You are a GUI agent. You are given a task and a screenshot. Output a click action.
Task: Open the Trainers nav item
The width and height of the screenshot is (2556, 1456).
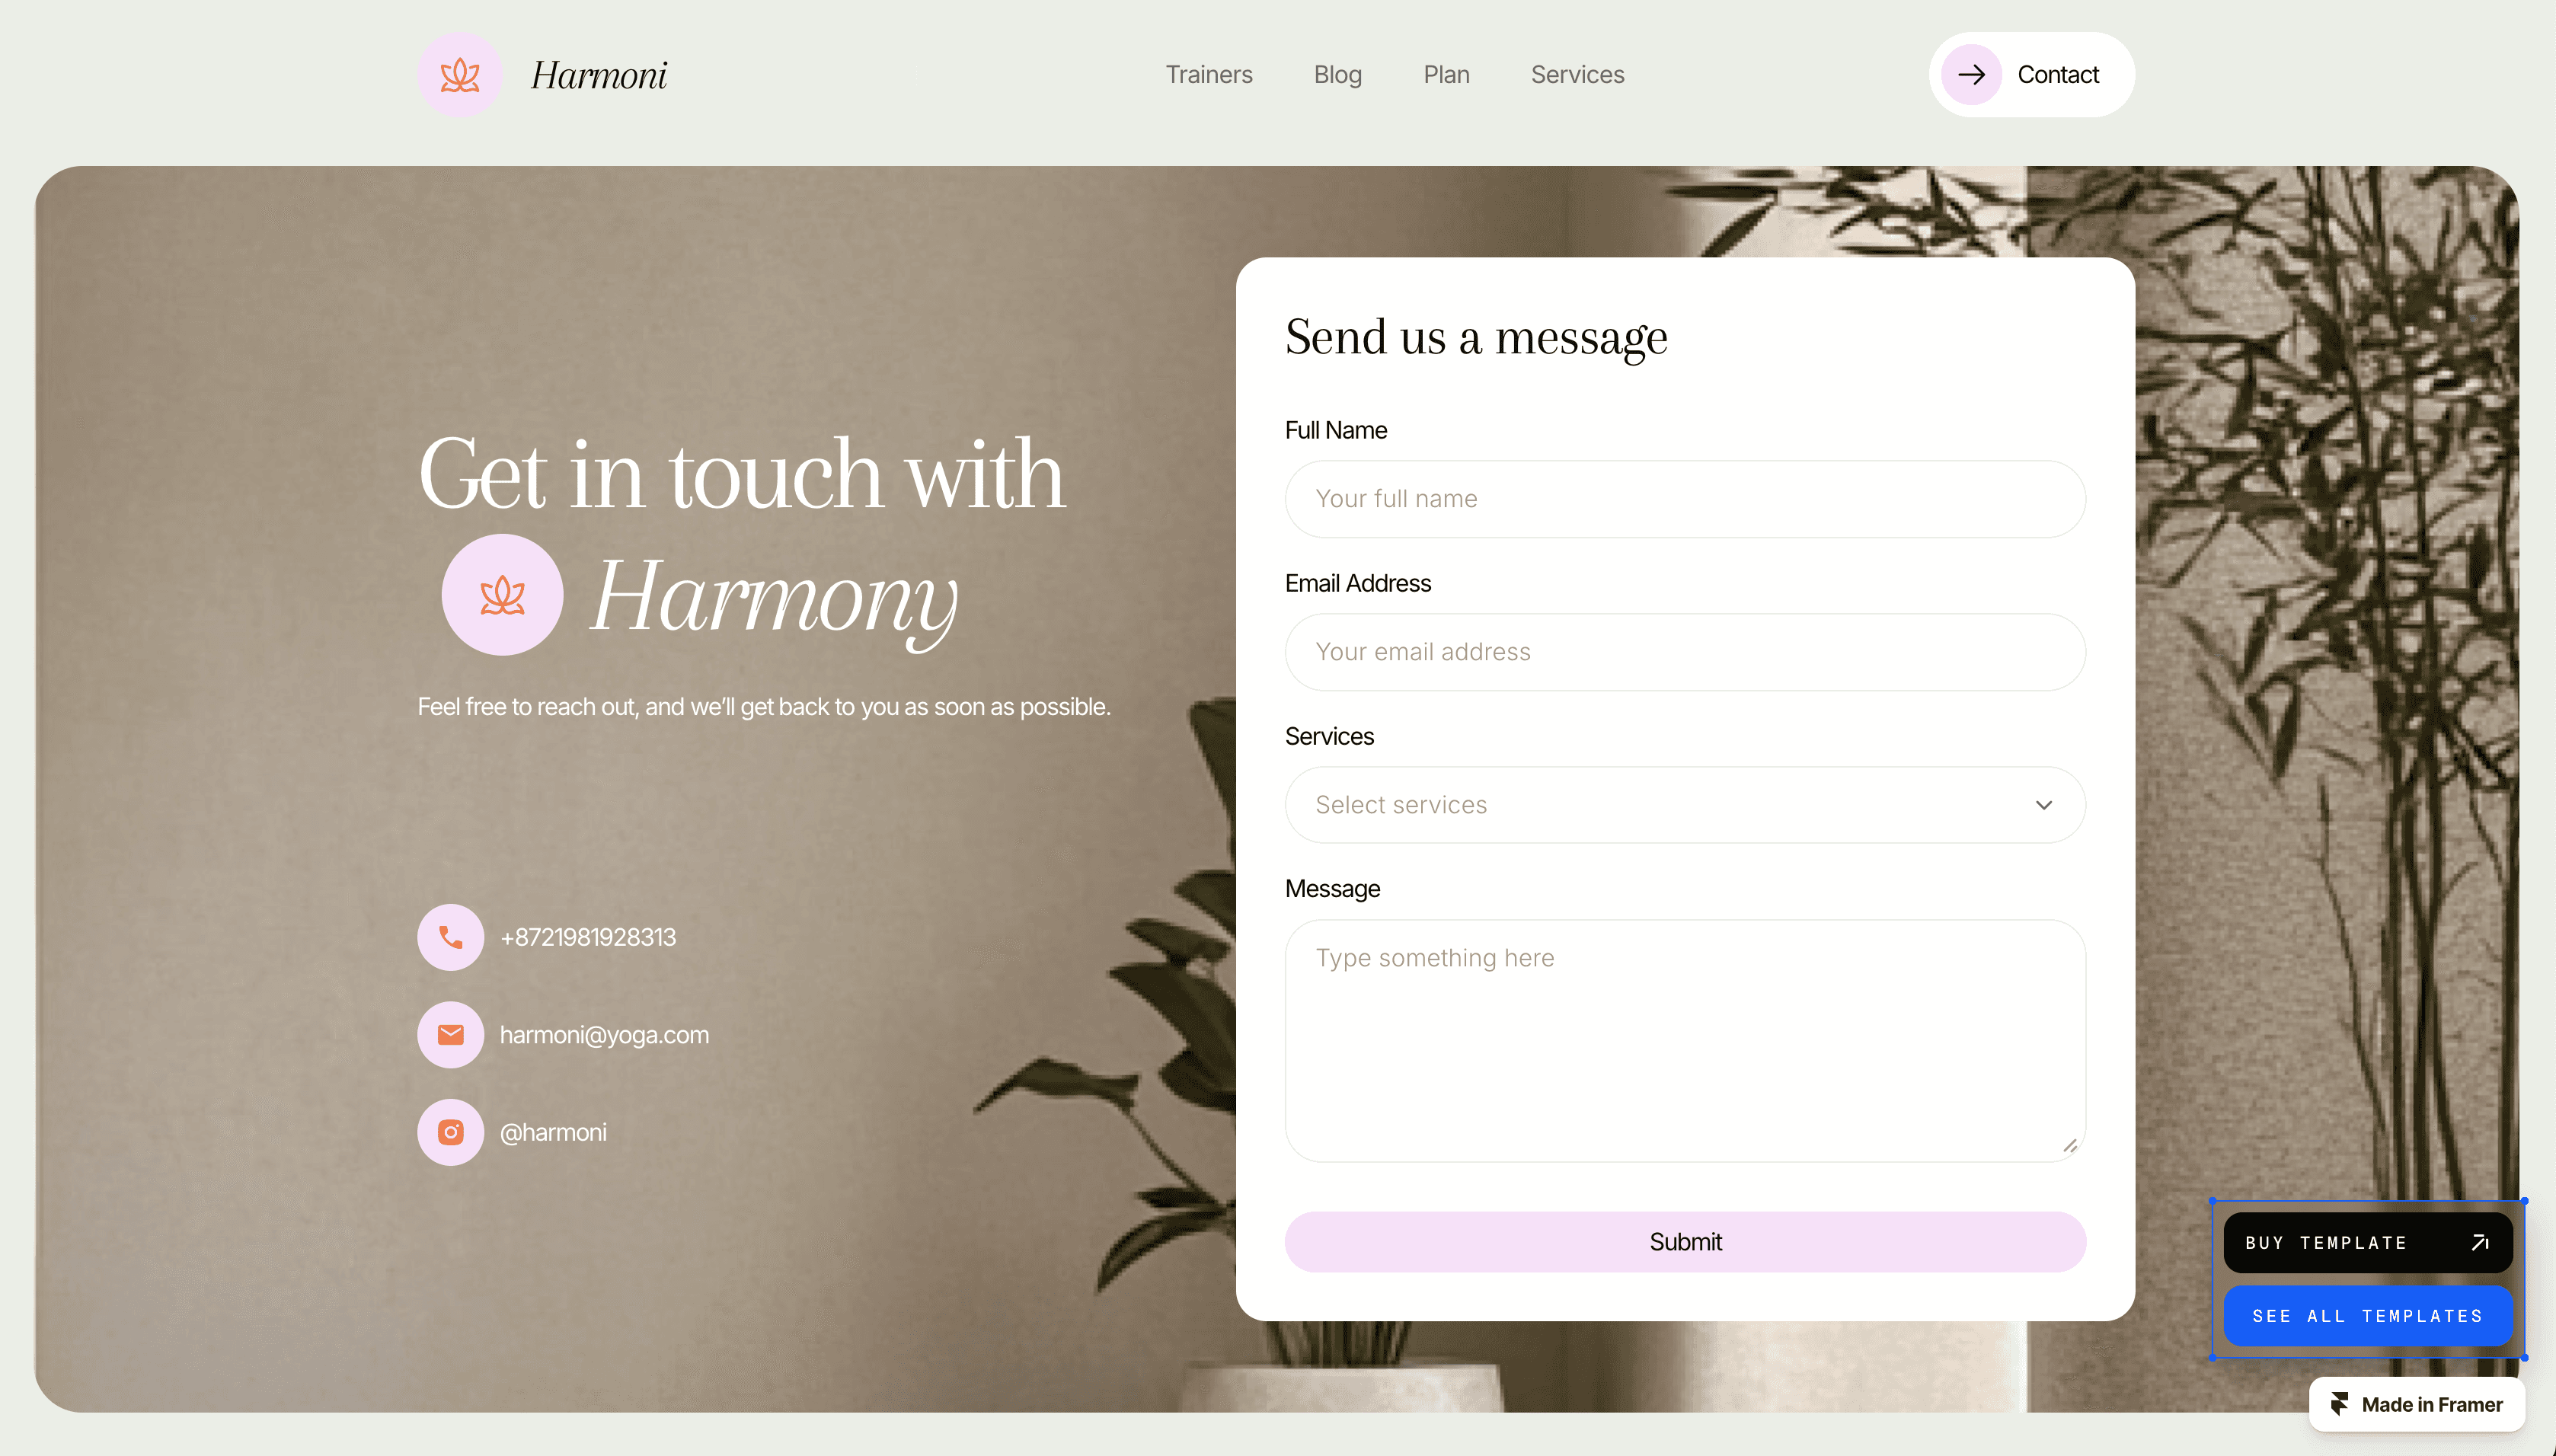(x=1209, y=75)
